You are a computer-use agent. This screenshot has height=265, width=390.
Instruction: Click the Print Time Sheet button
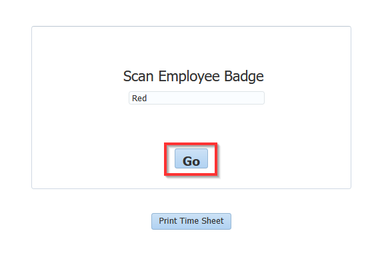tap(191, 221)
